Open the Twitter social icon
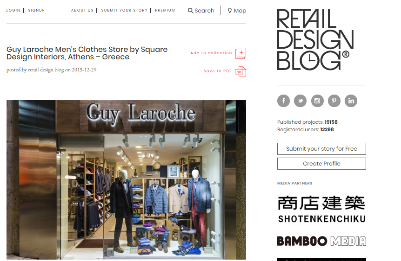Image resolution: width=401 pixels, height=261 pixels. coord(300,101)
